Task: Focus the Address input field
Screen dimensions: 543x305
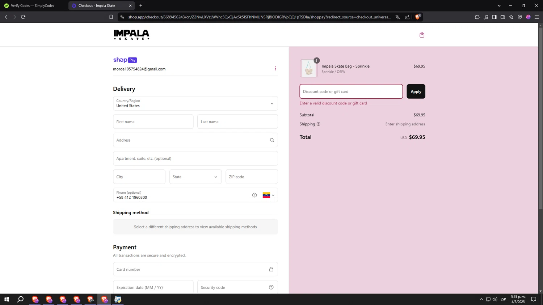Action: click(195, 140)
